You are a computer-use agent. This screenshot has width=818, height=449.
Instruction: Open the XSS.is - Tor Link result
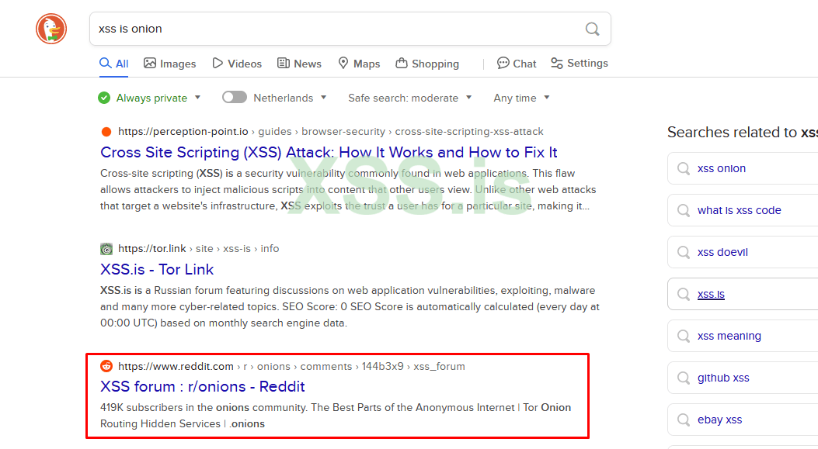pos(157,269)
